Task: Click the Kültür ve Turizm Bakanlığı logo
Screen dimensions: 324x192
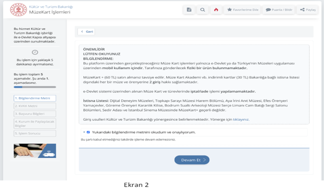Action: point(18,10)
